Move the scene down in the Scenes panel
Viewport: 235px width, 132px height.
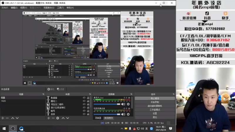[17, 118]
